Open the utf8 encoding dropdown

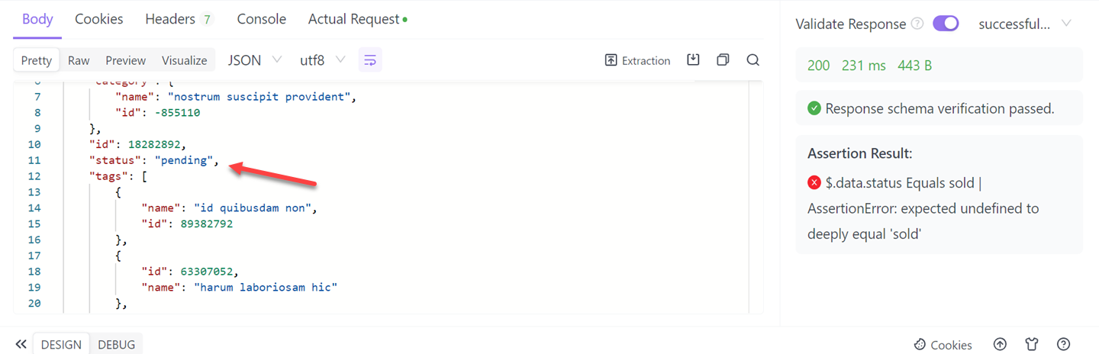tap(322, 60)
